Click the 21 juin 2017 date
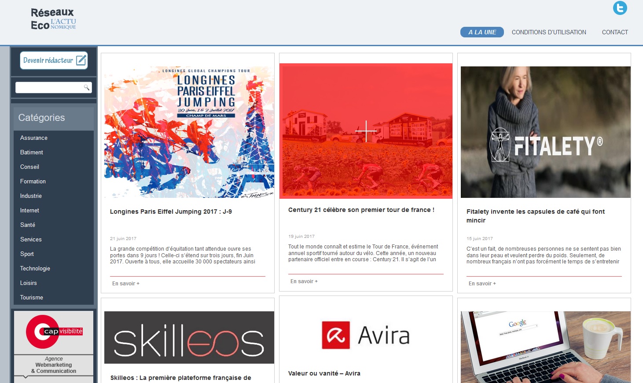The width and height of the screenshot is (643, 383). pos(123,239)
